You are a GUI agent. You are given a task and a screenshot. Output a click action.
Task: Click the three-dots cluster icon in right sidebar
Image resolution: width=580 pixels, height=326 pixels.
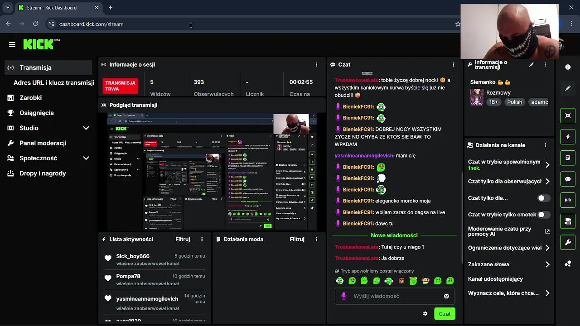point(568,264)
